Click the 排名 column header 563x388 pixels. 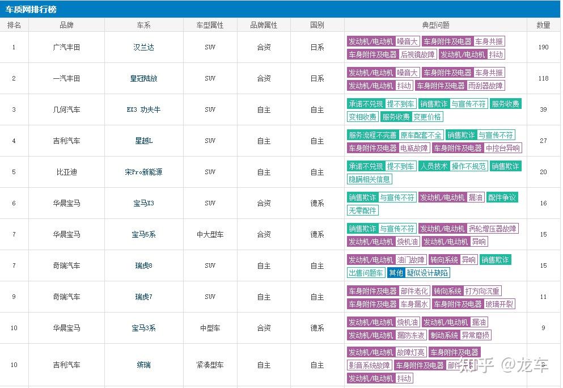pos(14,25)
